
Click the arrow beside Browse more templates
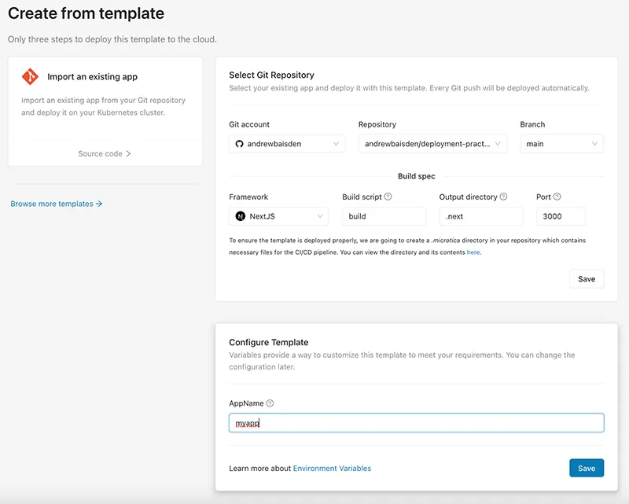tap(99, 204)
